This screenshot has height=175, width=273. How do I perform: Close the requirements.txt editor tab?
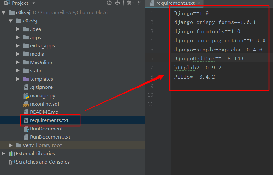pos(199,3)
